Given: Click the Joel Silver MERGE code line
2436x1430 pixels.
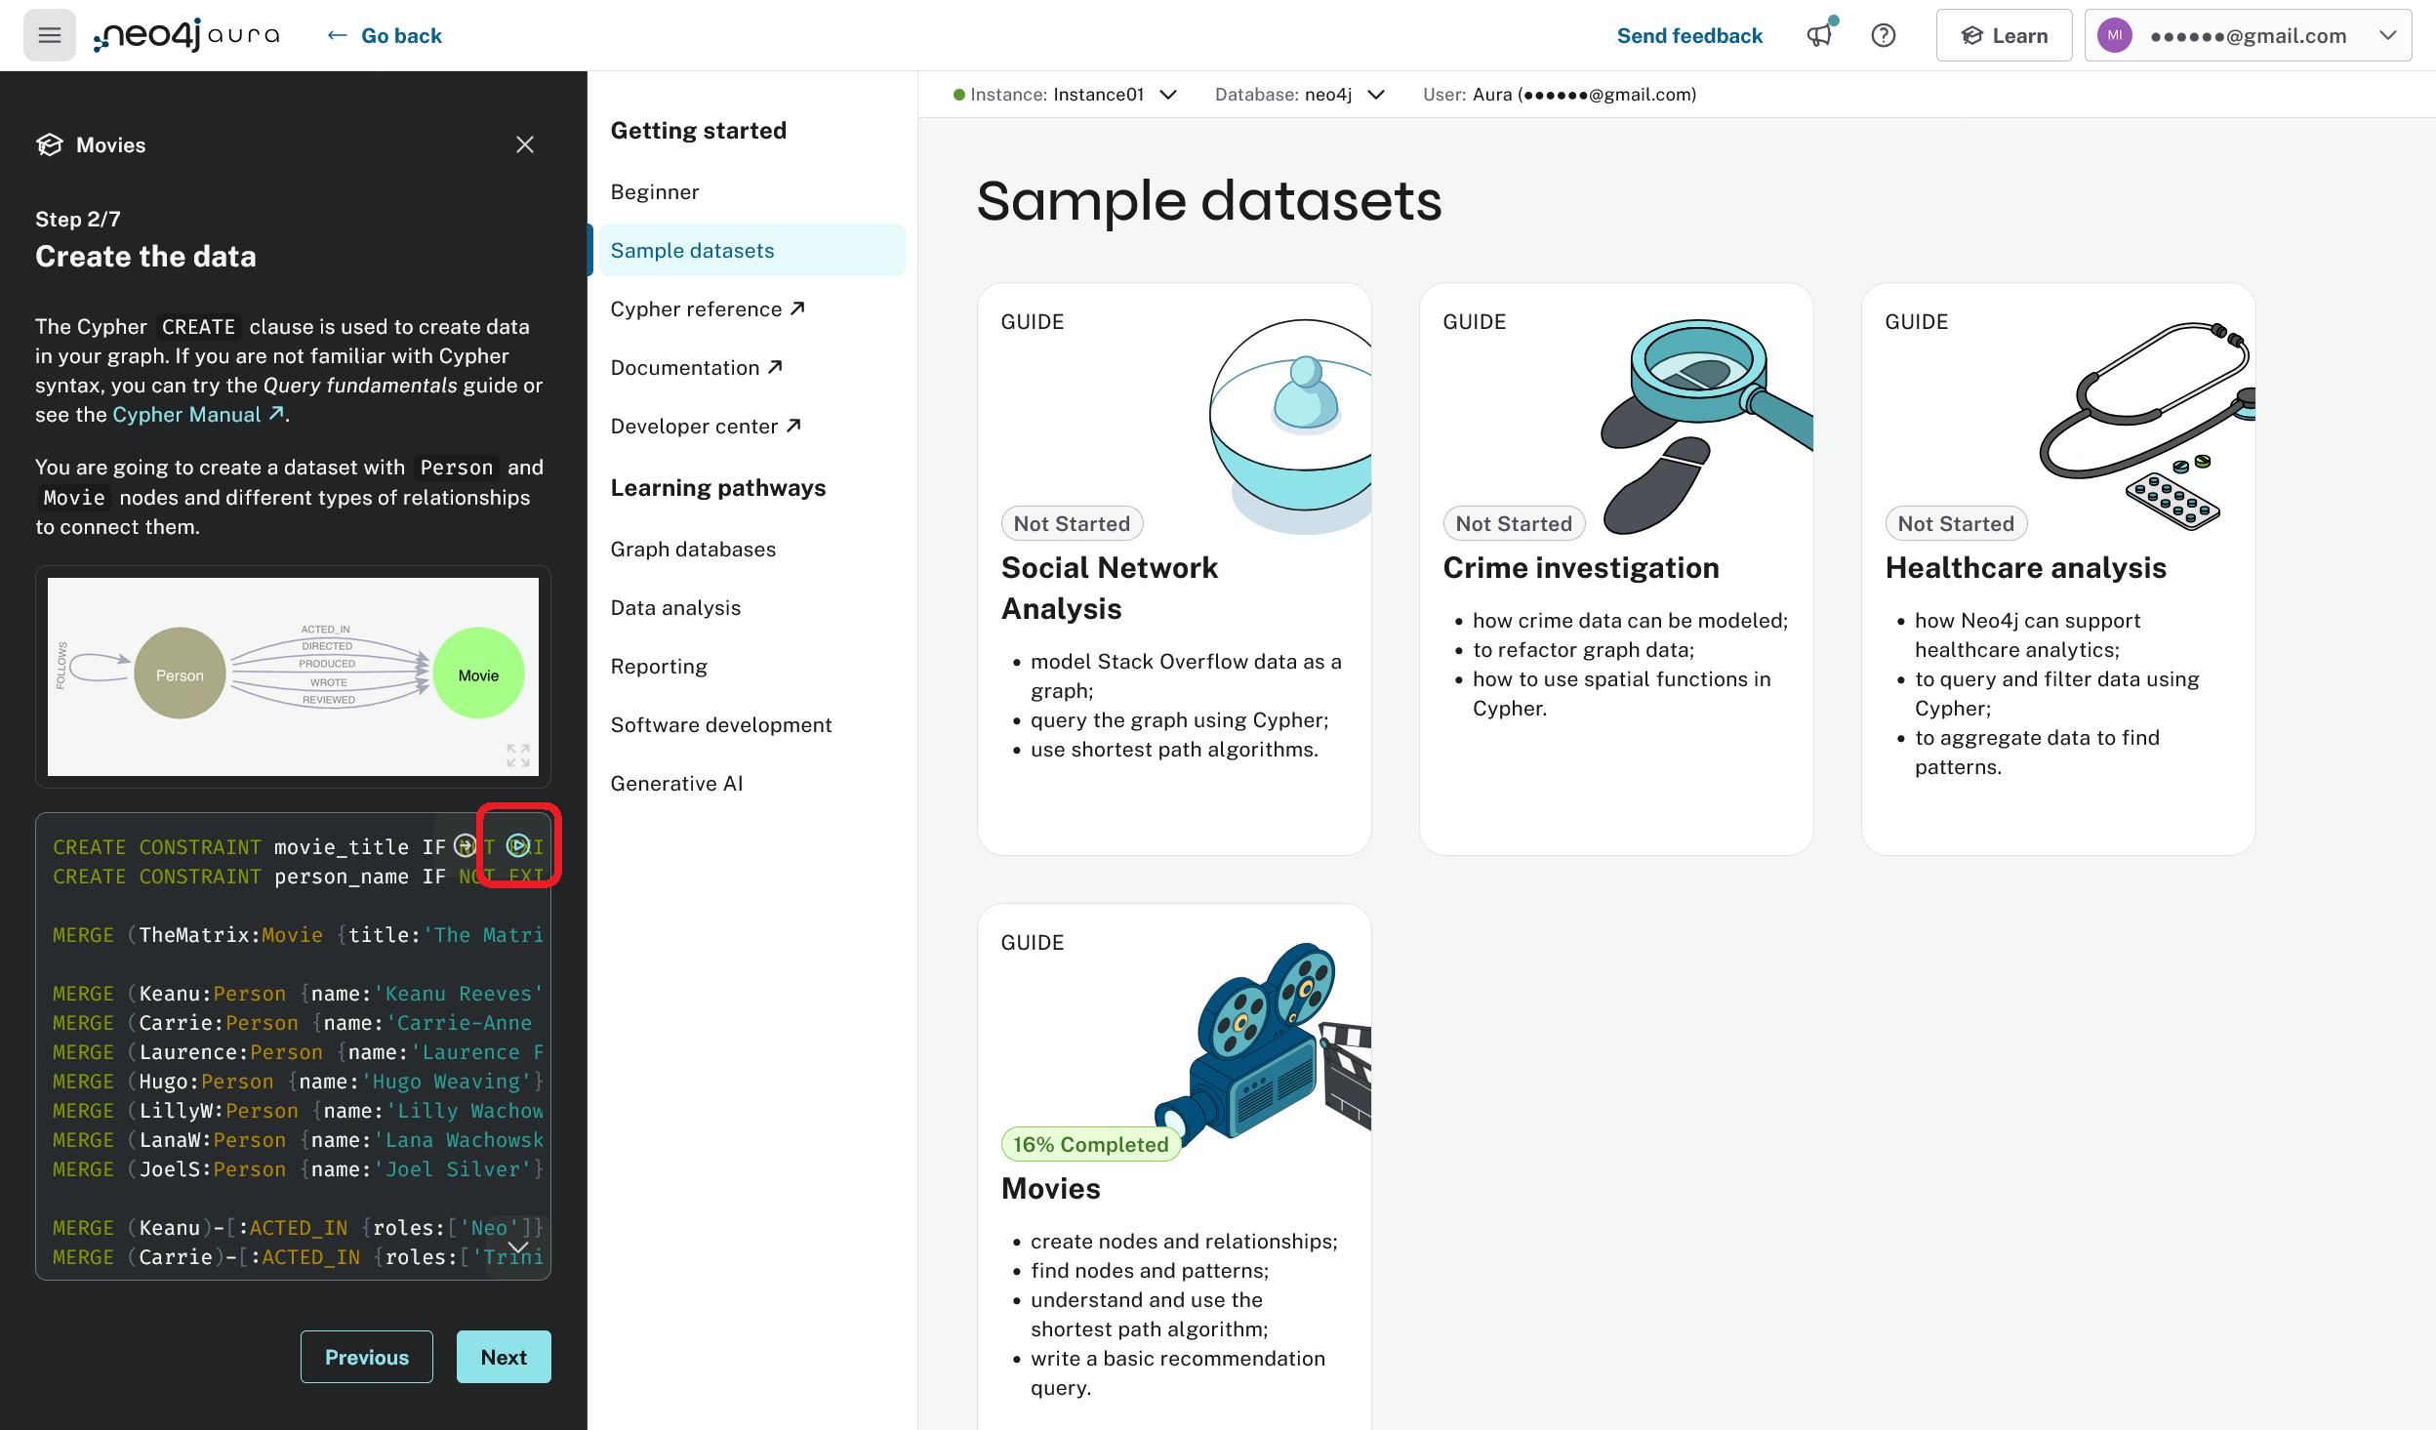Looking at the screenshot, I should coord(298,1169).
